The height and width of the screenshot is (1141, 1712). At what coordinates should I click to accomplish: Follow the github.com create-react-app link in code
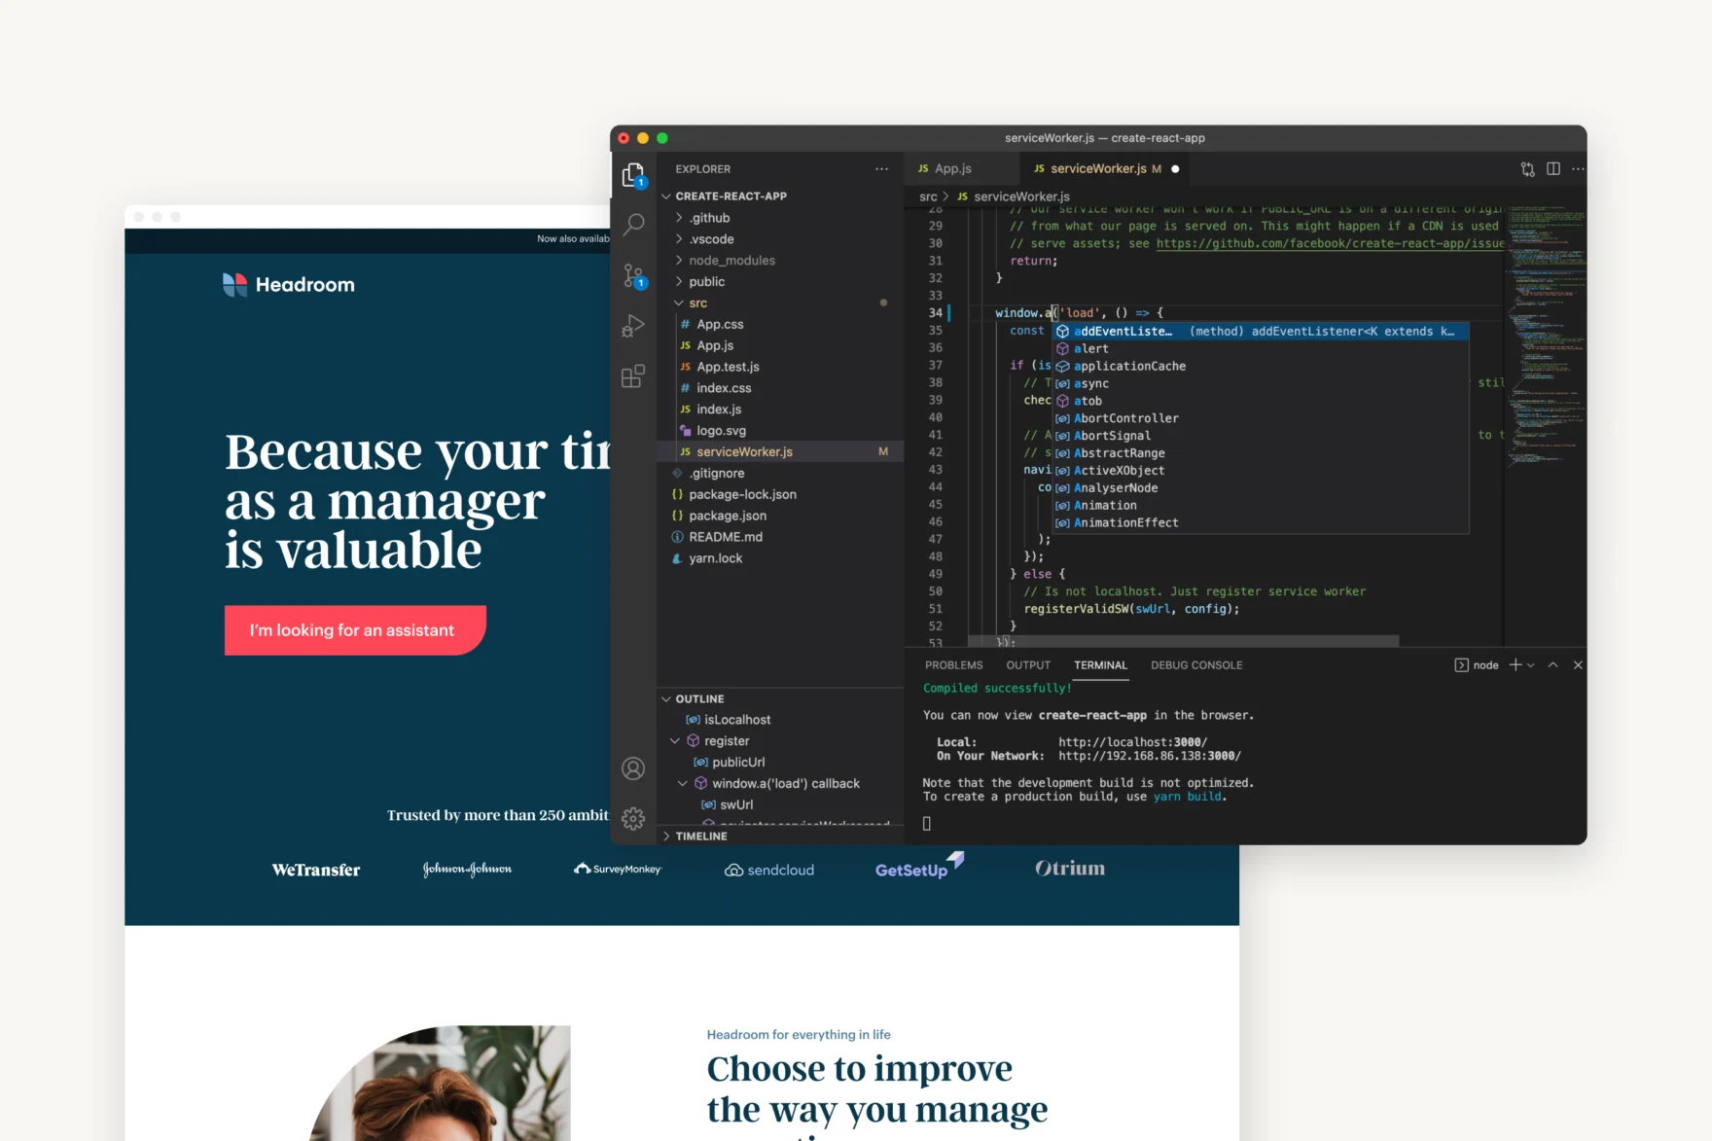(1330, 243)
